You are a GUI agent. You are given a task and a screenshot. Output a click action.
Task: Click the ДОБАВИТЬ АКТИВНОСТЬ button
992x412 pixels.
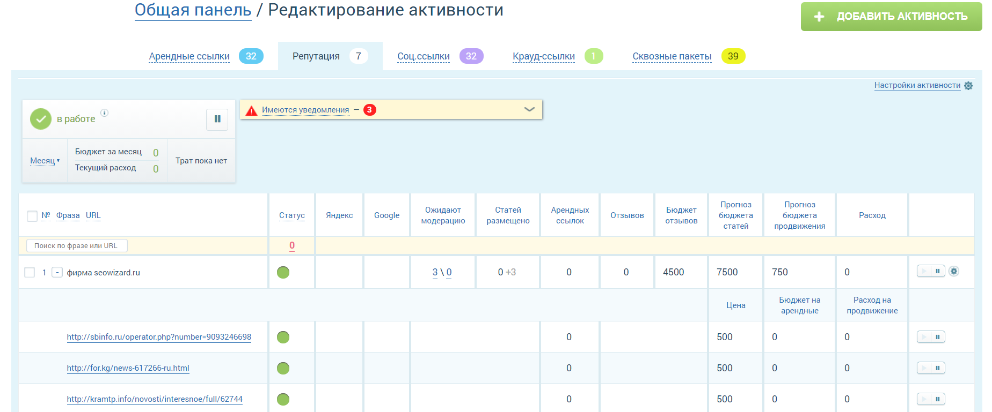click(x=891, y=17)
